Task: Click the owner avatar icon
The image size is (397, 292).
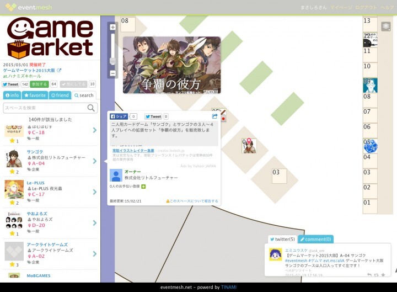Action: point(116,175)
